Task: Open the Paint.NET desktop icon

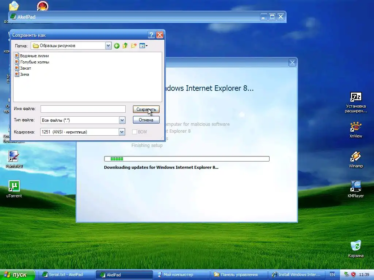Action: click(14, 159)
